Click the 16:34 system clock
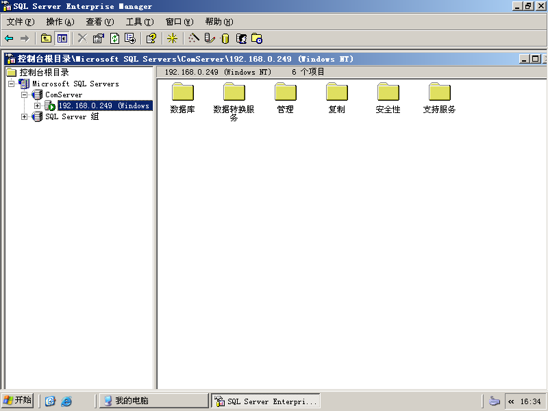The width and height of the screenshot is (548, 411). (530, 401)
